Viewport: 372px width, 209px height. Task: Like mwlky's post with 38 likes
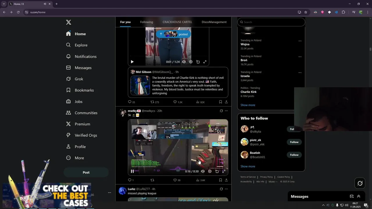point(177,180)
